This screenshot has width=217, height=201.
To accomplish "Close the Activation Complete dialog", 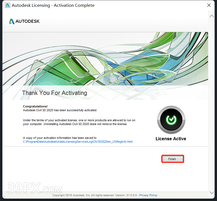I will 209,5.
